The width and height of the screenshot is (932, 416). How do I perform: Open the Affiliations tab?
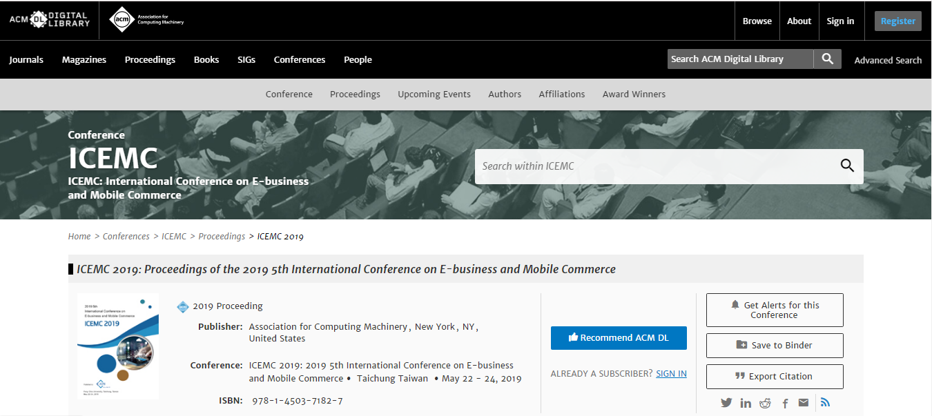562,94
